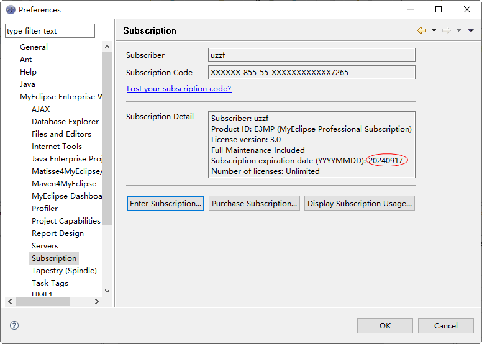Open the back history dropdown arrow
The width and height of the screenshot is (482, 344).
434,30
